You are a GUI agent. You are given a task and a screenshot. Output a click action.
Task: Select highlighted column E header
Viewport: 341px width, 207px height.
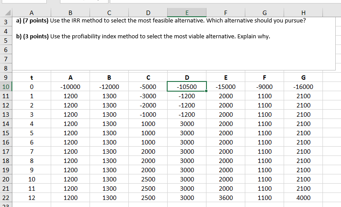pos(187,13)
